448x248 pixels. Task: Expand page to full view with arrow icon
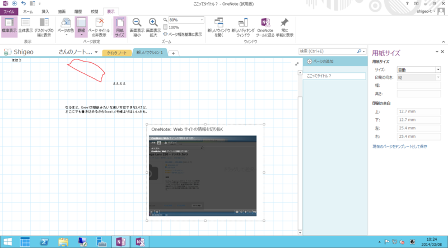297,64
